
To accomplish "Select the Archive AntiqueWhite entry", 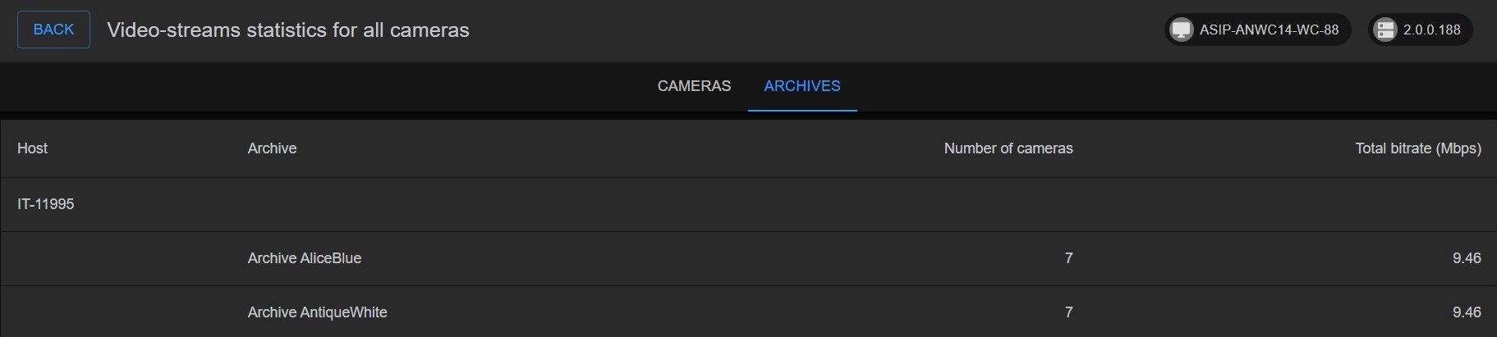I will pos(317,312).
